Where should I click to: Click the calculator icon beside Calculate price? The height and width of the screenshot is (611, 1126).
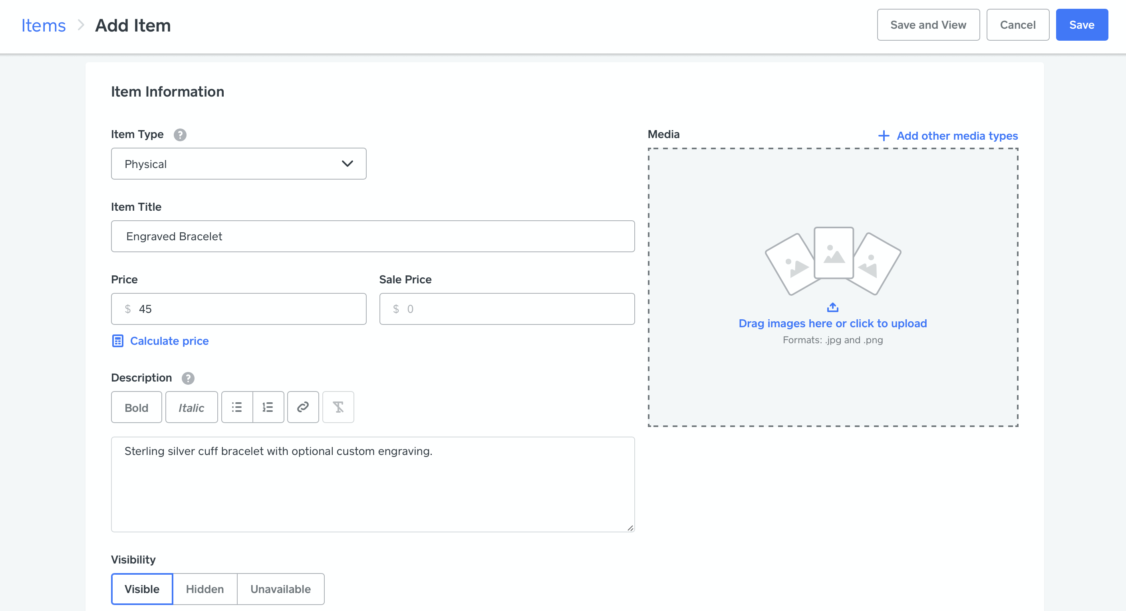pyautogui.click(x=117, y=341)
